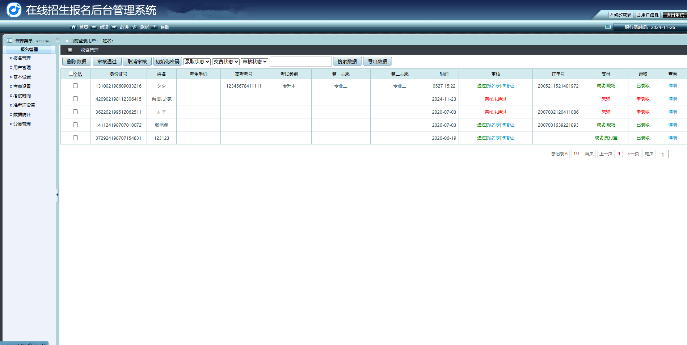Open the 审核状态 dropdown
This screenshot has height=345, width=687.
pyautogui.click(x=255, y=62)
